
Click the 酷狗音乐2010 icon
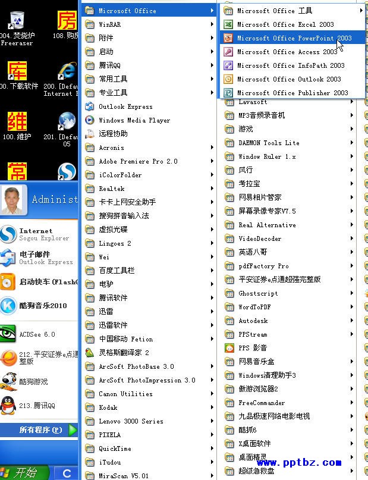[8, 306]
